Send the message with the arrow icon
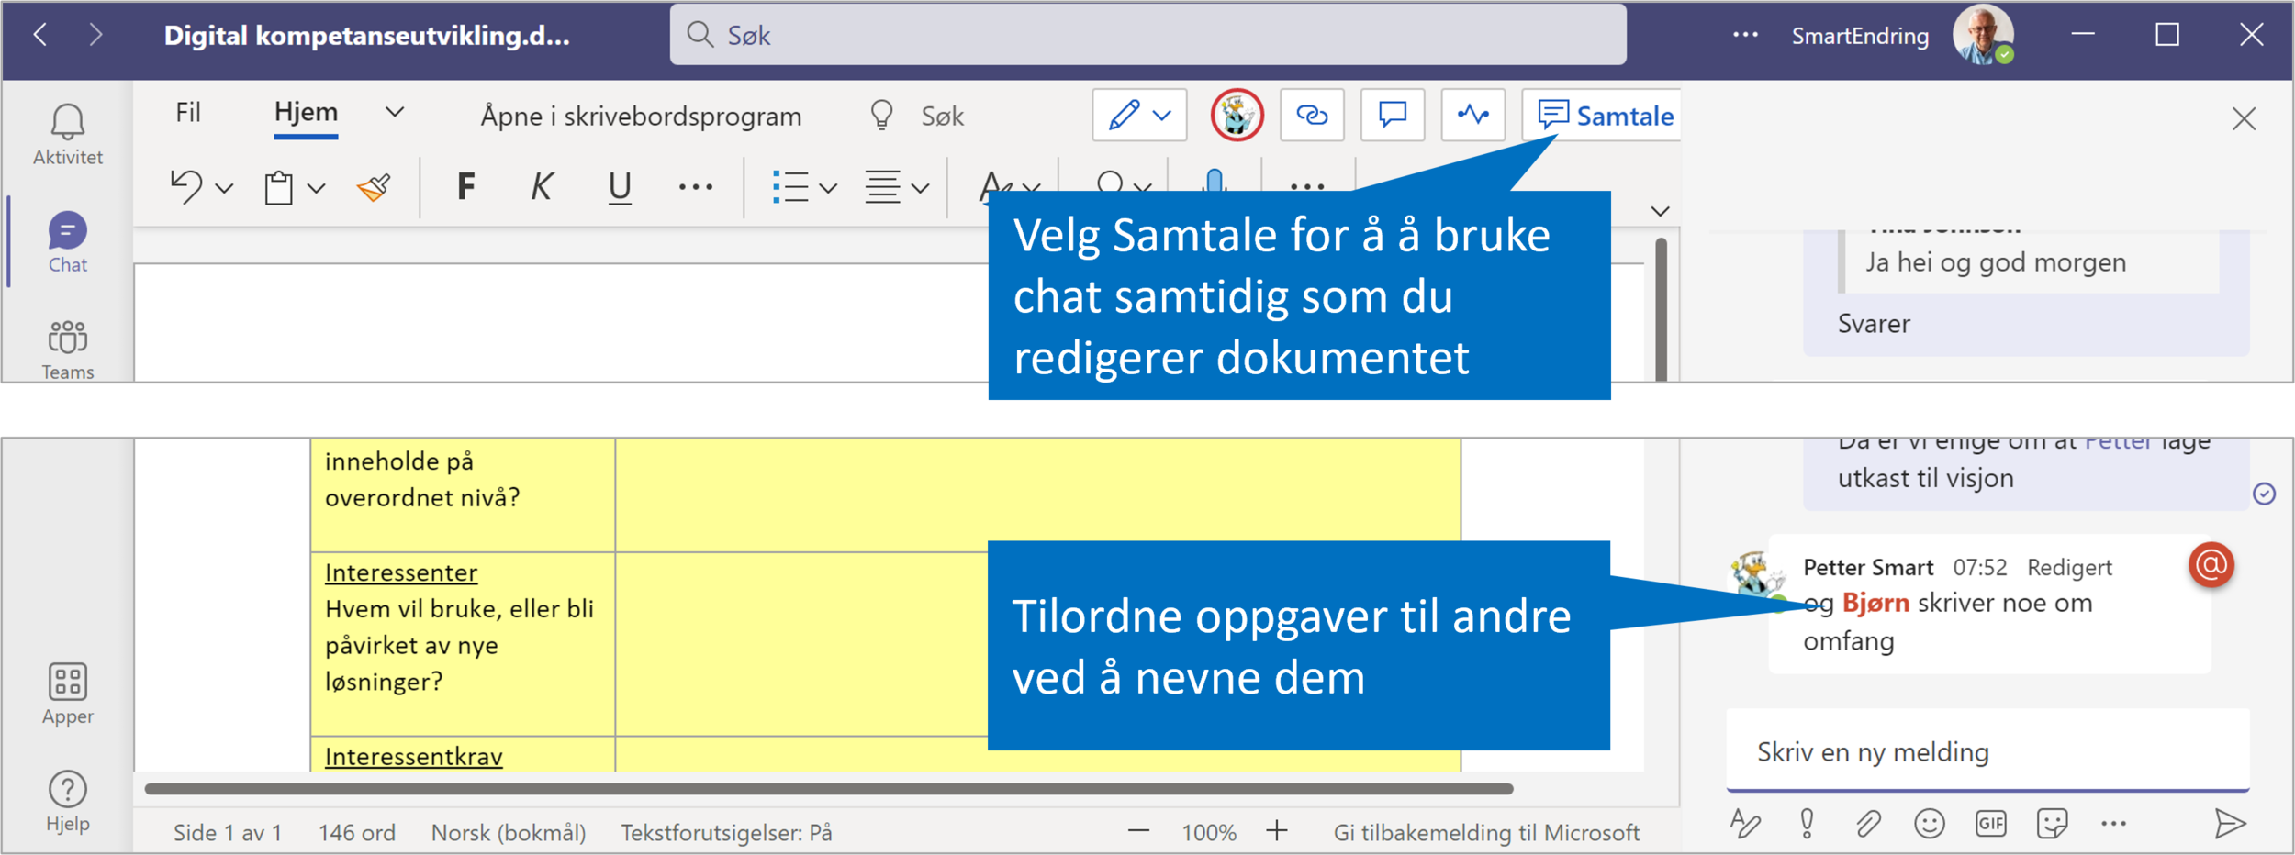This screenshot has width=2295, height=855. [2229, 823]
